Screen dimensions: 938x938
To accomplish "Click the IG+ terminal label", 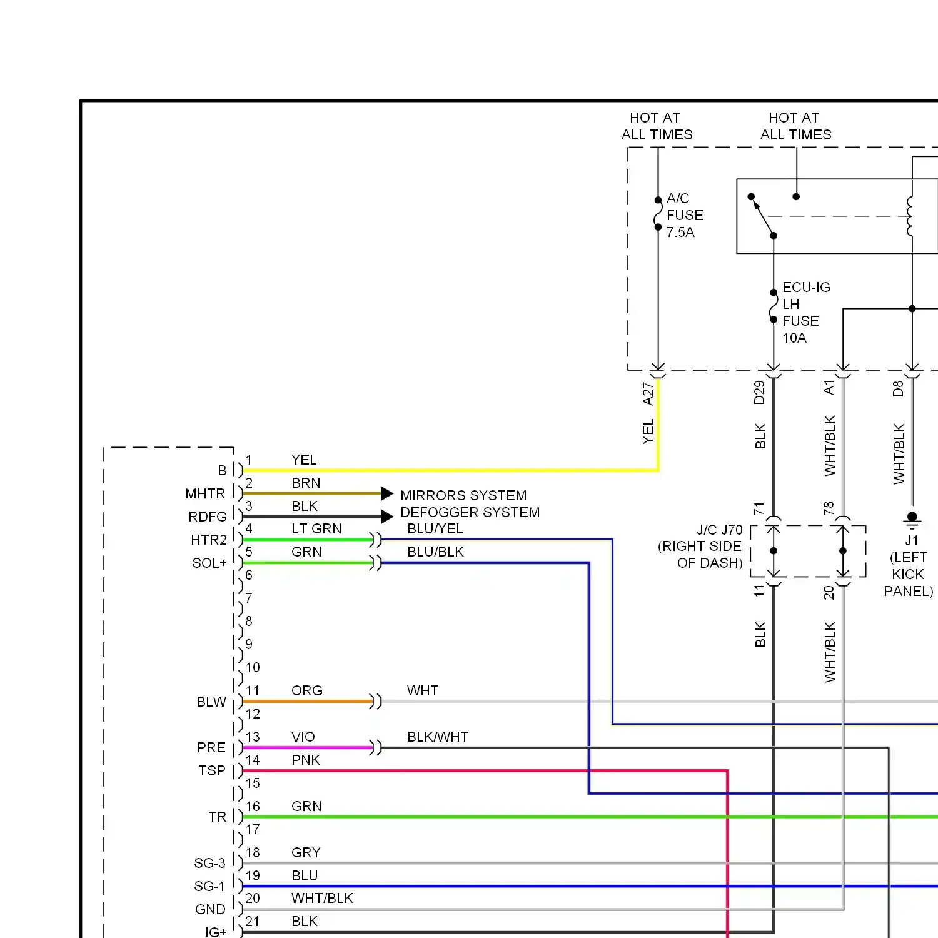I will [216, 932].
